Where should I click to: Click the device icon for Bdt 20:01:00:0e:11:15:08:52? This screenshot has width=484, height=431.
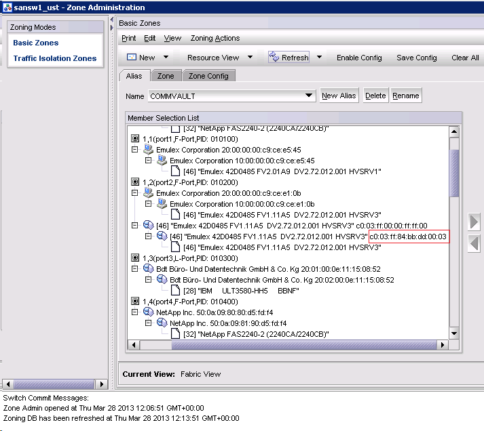(x=149, y=268)
